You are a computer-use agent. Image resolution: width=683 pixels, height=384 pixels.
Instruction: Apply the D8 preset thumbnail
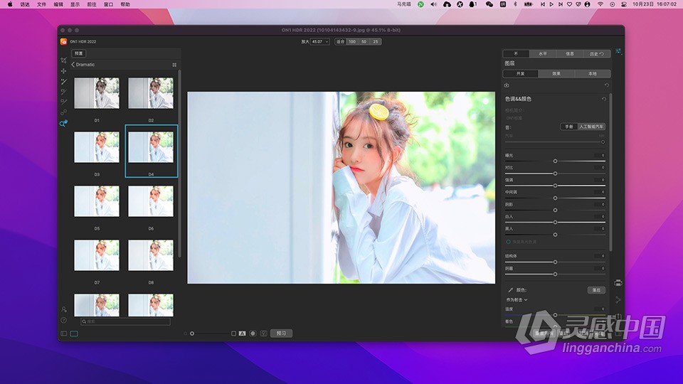151,255
